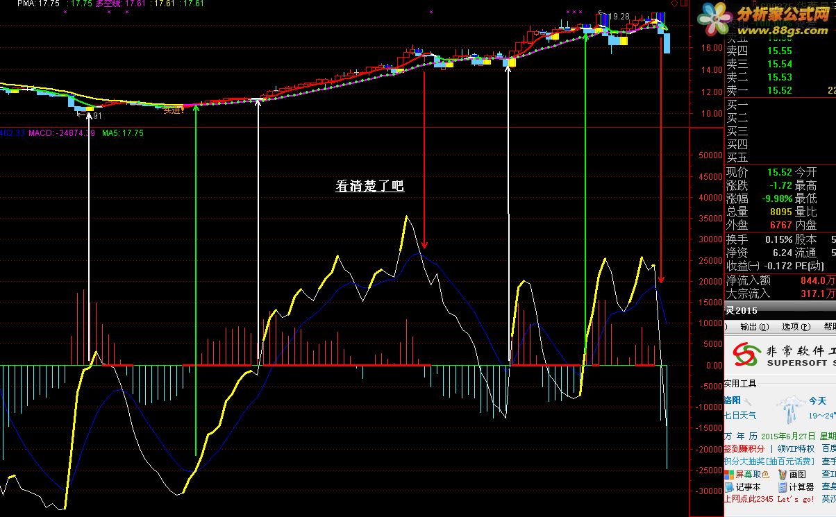Click 上网点此2345 Let's go! link
Viewport: 836px width, 517px height.
[x=769, y=499]
